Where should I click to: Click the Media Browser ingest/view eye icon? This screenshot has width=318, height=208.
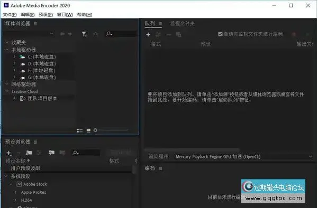(96, 34)
